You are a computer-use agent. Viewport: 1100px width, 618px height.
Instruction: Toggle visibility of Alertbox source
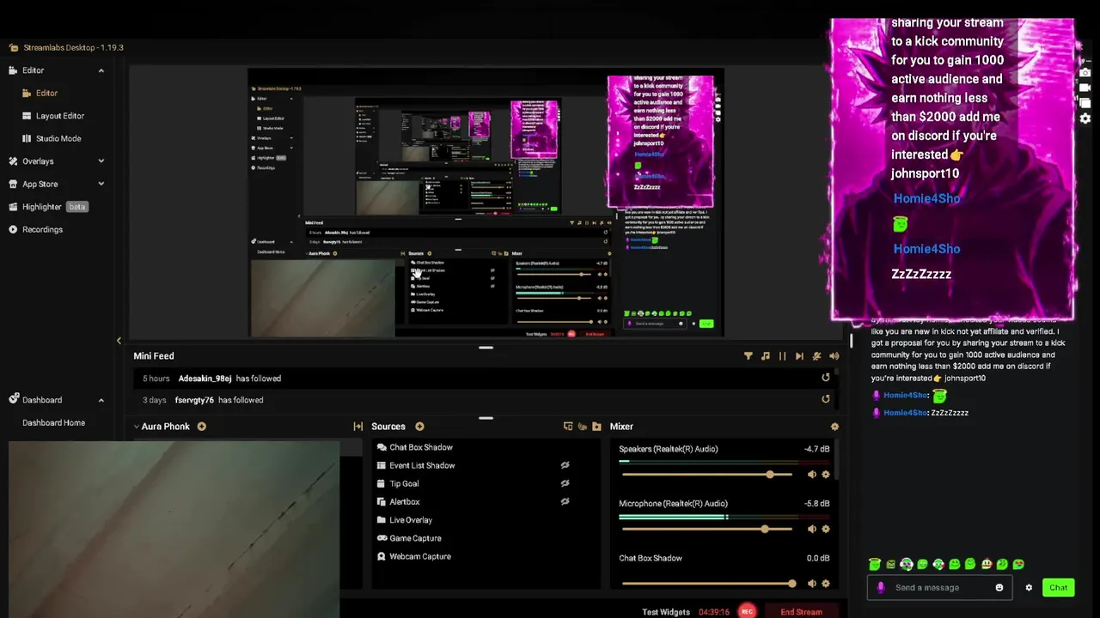click(565, 501)
